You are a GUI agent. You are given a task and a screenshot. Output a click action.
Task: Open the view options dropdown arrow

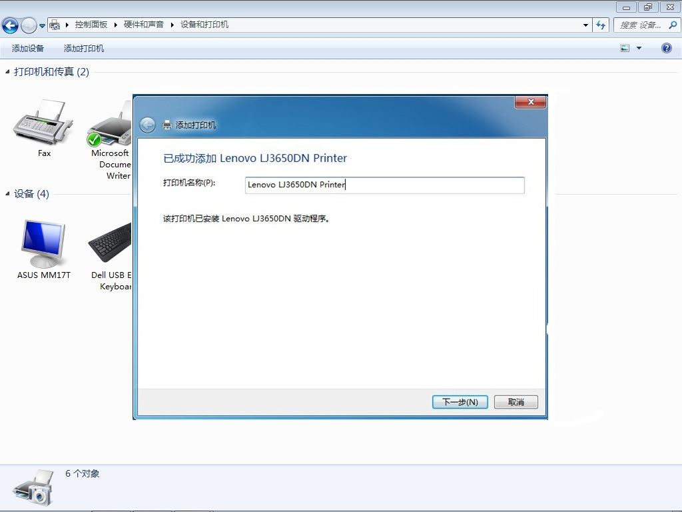click(639, 48)
